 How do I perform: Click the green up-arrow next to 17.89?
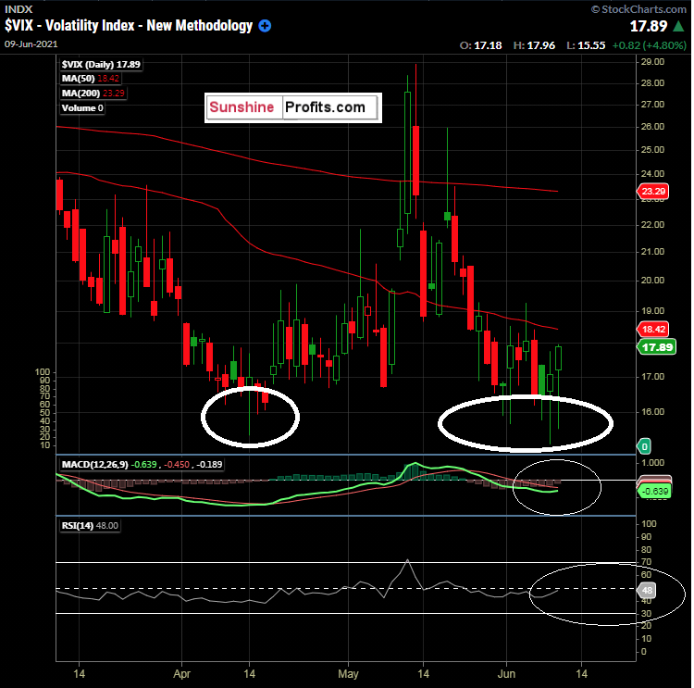tap(679, 26)
